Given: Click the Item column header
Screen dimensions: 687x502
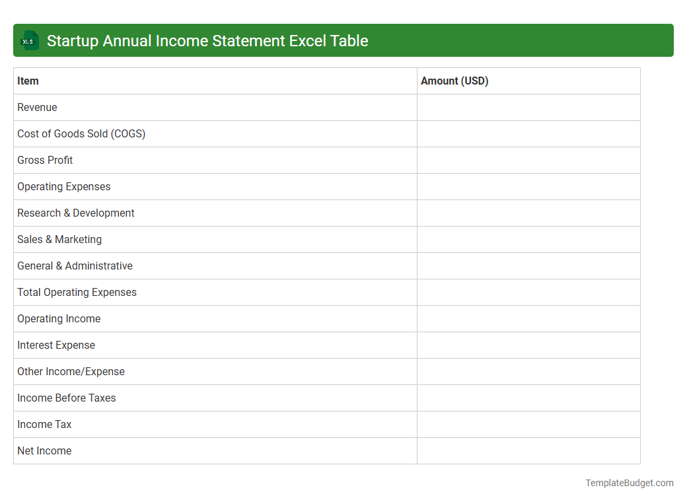Looking at the screenshot, I should (28, 81).
